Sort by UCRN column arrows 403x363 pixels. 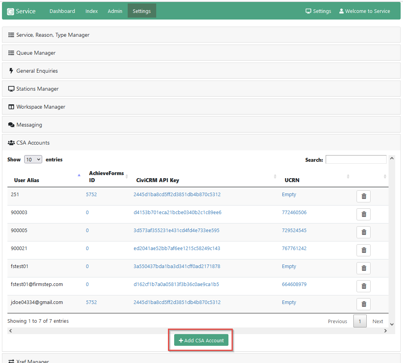348,176
